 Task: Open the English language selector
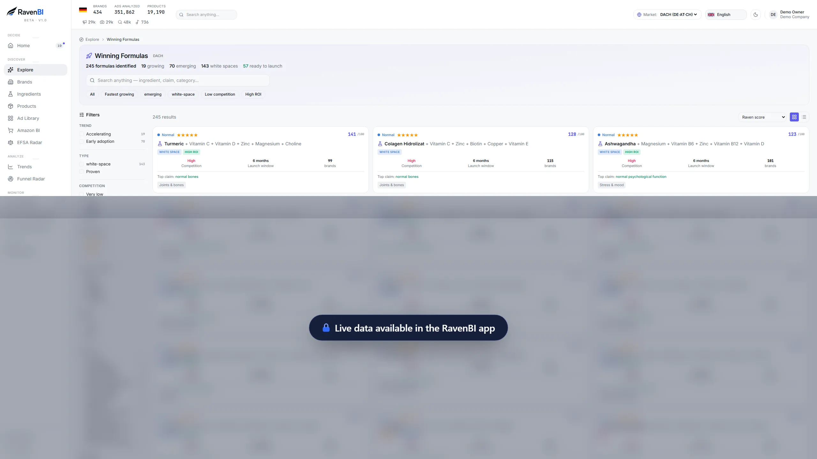726,15
